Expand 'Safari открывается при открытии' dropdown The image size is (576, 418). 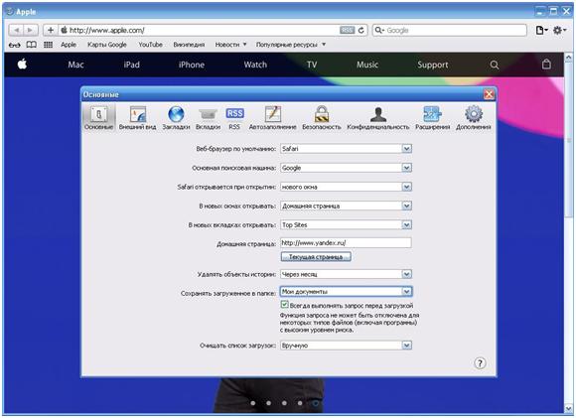346,187
